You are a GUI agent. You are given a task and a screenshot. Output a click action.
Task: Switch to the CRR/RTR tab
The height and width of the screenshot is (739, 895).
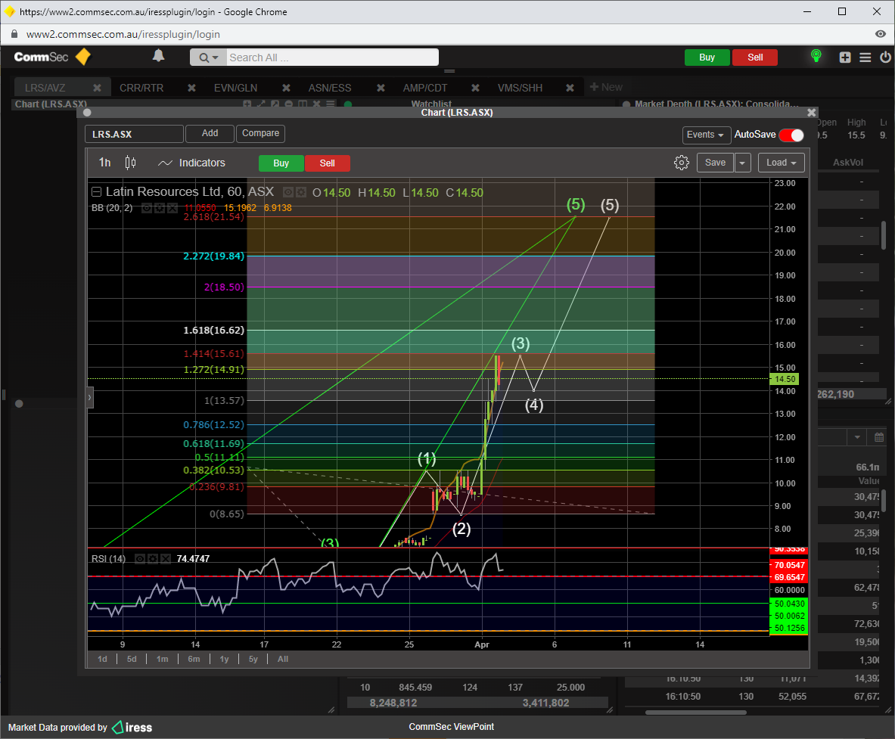(x=141, y=88)
